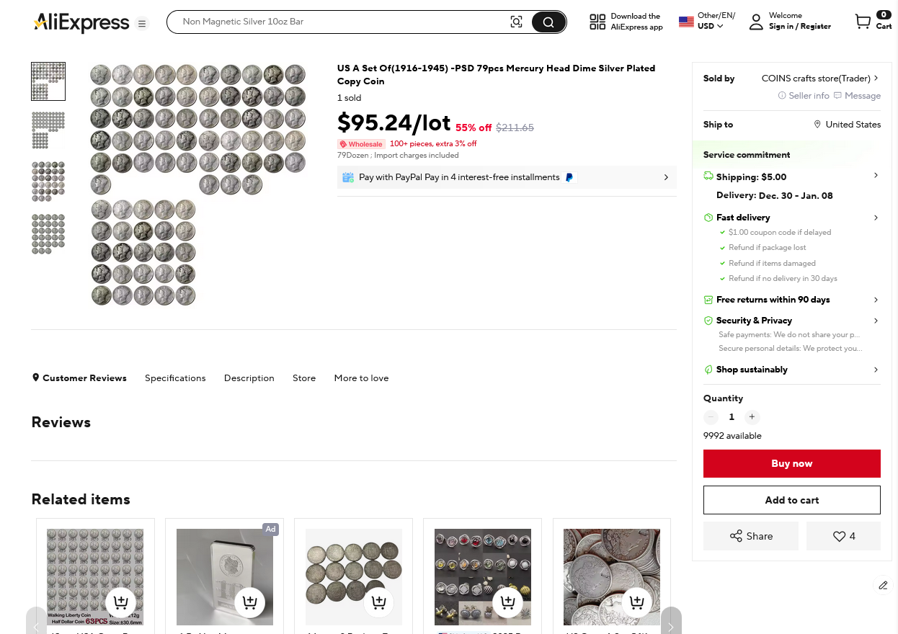This screenshot has width=898, height=634.
Task: Expand Security & Privacy details
Action: click(x=876, y=321)
